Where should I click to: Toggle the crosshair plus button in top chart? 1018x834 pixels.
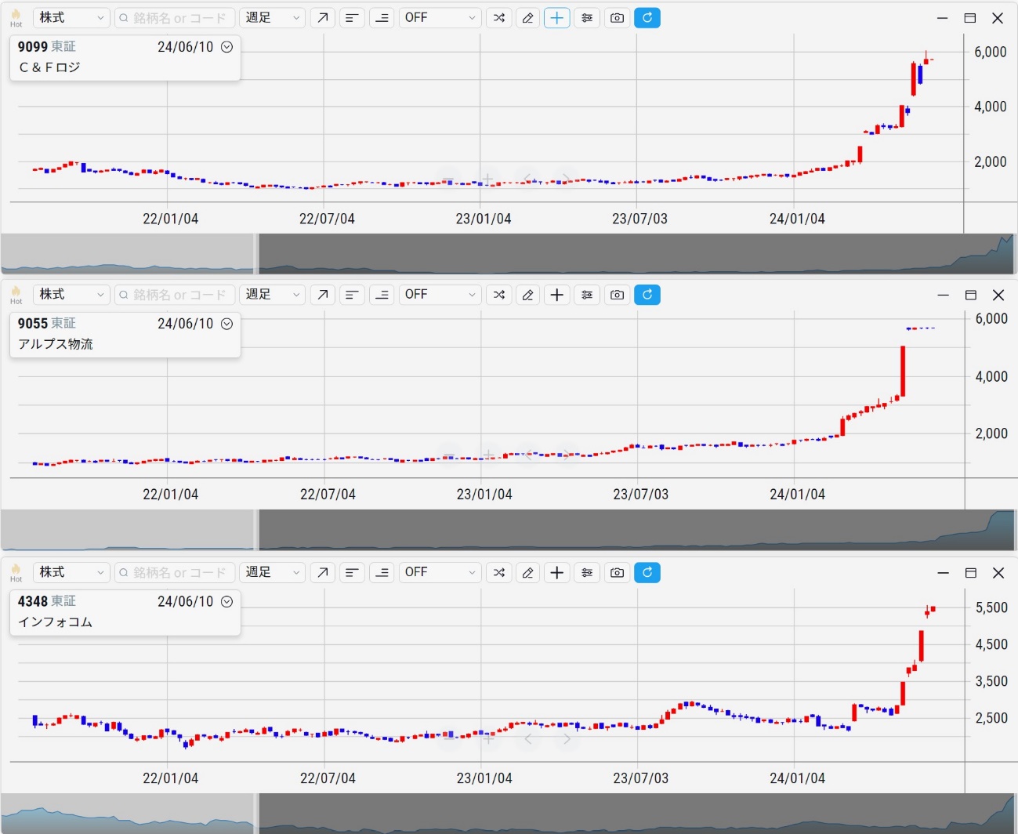click(557, 18)
